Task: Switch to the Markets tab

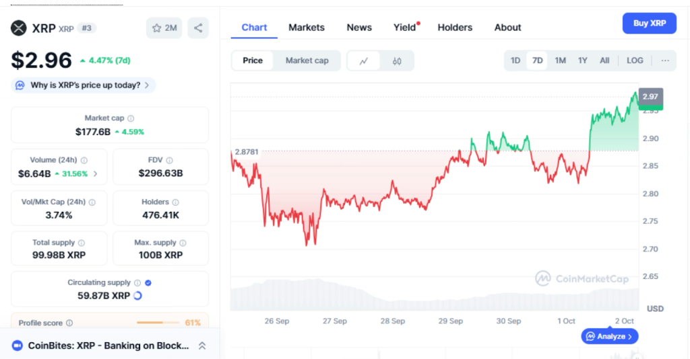Action: 307,28
